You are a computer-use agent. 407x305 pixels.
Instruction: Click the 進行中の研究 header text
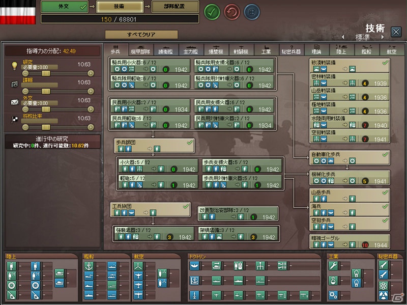click(x=52, y=138)
